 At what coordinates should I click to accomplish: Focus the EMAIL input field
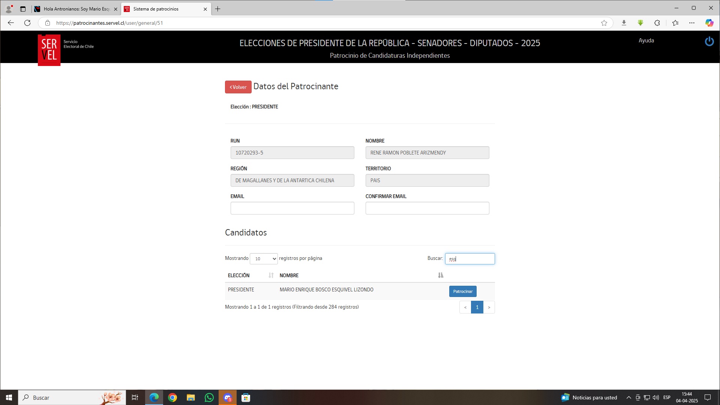[x=292, y=208]
